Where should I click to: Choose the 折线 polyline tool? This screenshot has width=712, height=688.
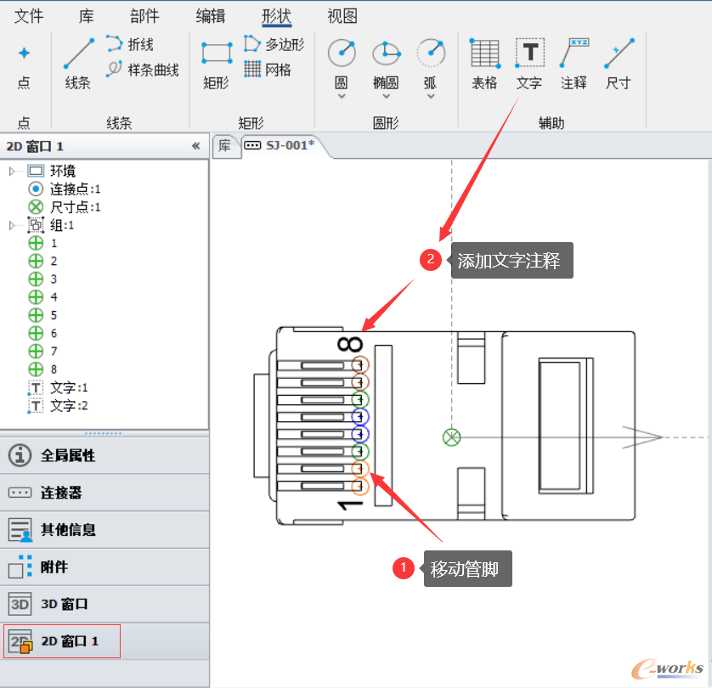pyautogui.click(x=130, y=44)
